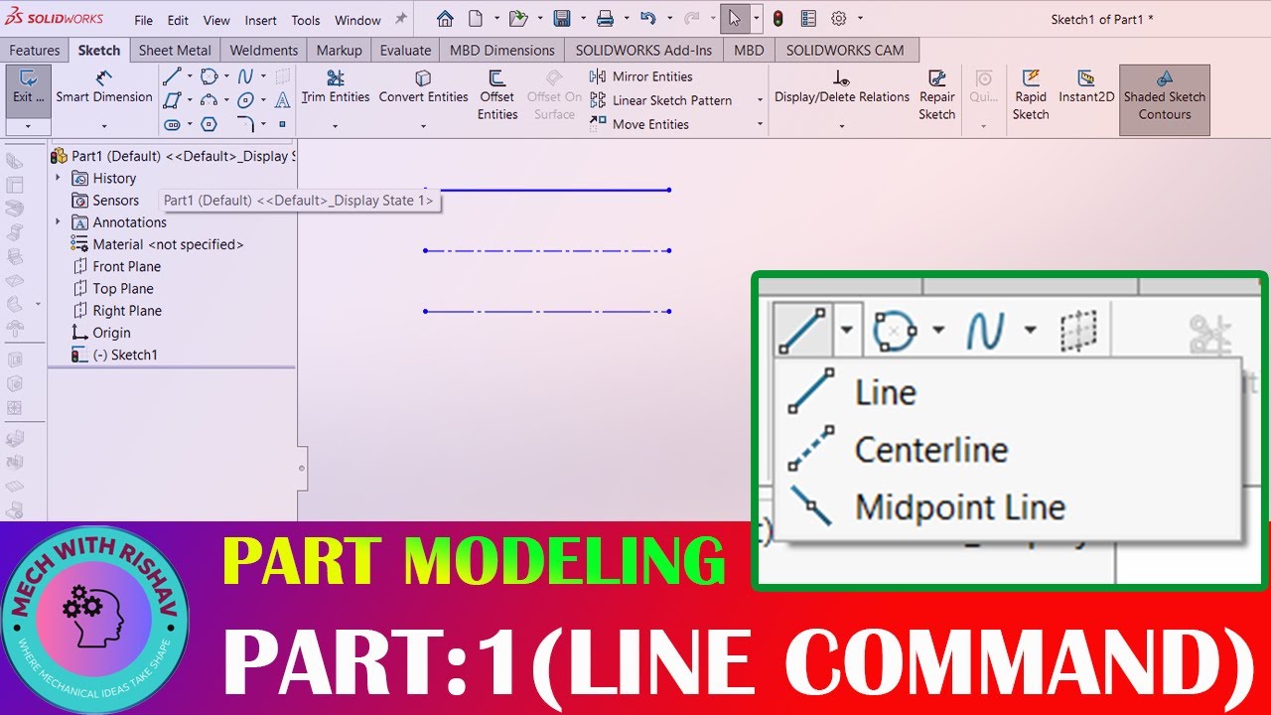Open the Spline tool dropdown arrow
The height and width of the screenshot is (715, 1271).
pos(262,76)
